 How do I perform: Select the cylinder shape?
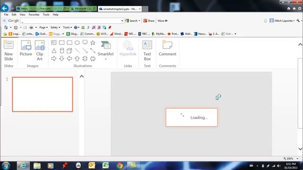(62, 51)
